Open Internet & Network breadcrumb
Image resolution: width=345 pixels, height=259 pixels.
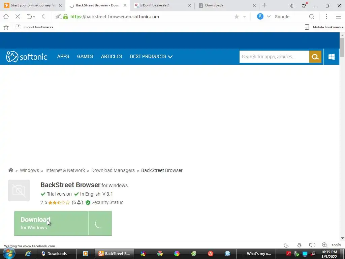[65, 170]
